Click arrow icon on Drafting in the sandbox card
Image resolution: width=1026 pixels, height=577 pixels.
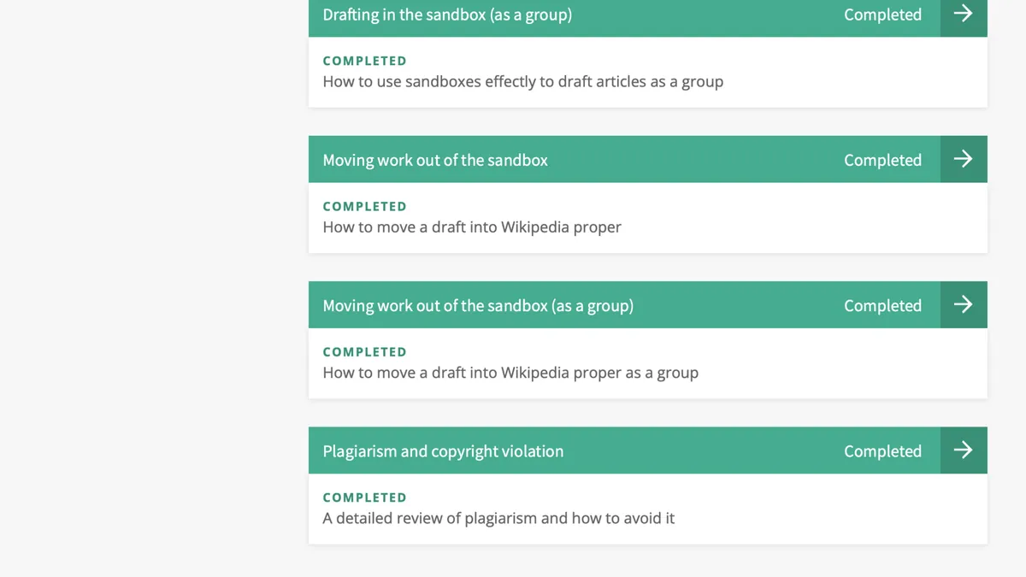click(x=964, y=14)
